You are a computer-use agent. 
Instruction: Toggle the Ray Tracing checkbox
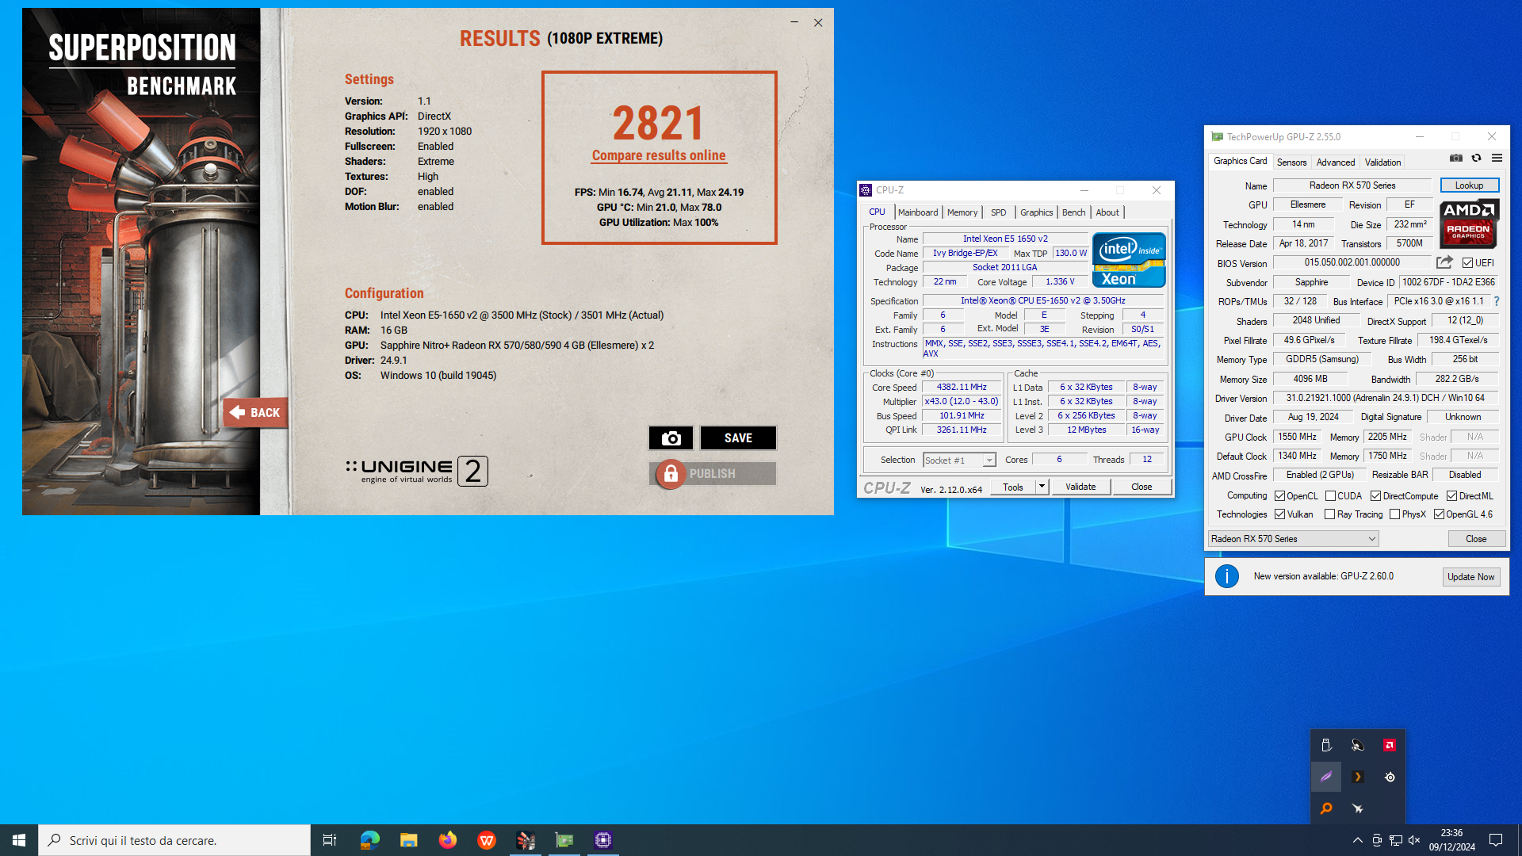pos(1329,514)
